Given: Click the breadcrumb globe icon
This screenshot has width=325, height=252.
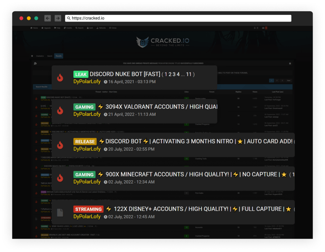Looking at the screenshot, I should click(x=32, y=56).
